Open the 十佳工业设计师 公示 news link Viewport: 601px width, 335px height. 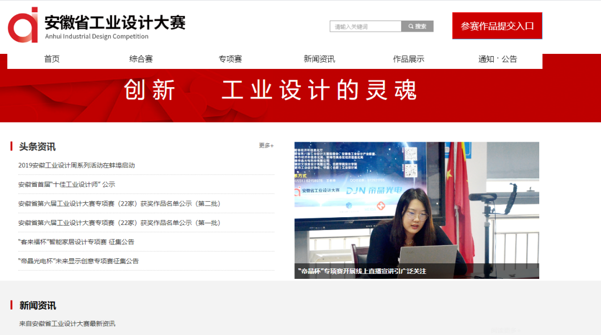67,184
